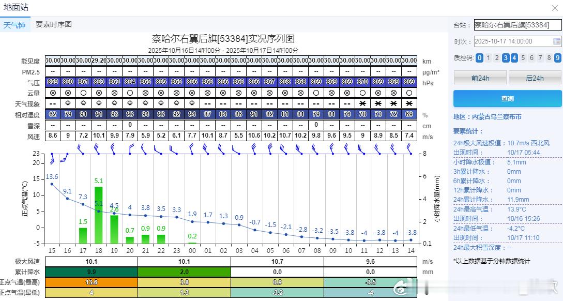Select the 0.2 mm precipitation bar at hour 00
563x301 pixels.
(x=192, y=243)
